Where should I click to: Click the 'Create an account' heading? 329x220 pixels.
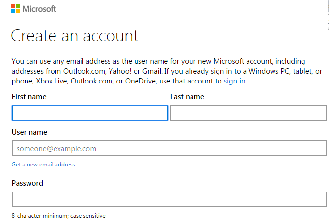pyautogui.click(x=75, y=36)
